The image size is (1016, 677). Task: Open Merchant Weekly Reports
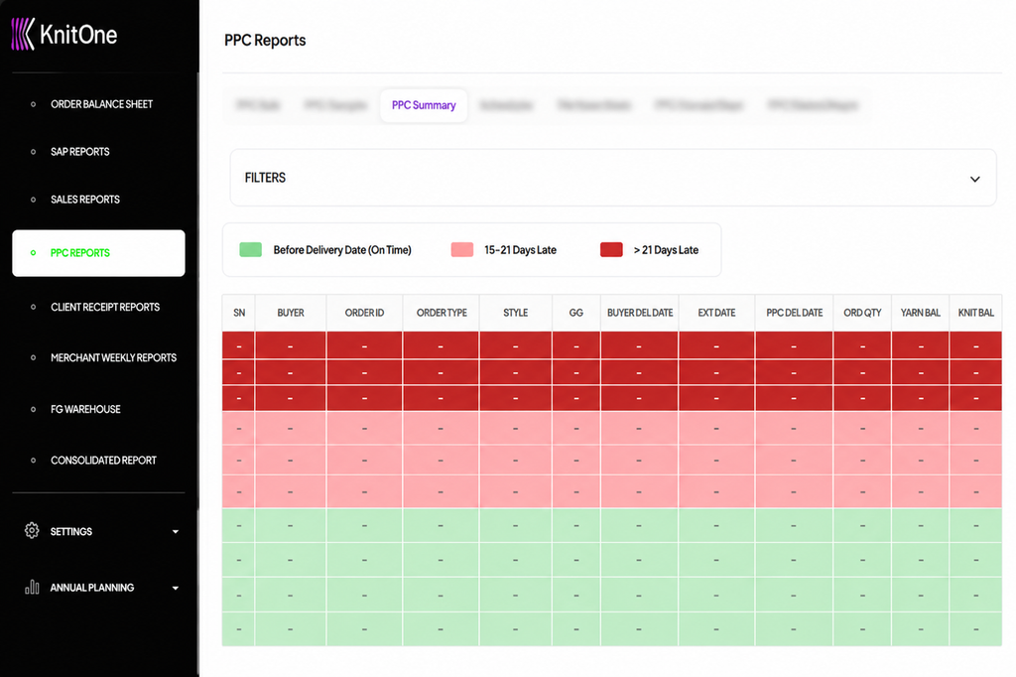[x=113, y=358]
